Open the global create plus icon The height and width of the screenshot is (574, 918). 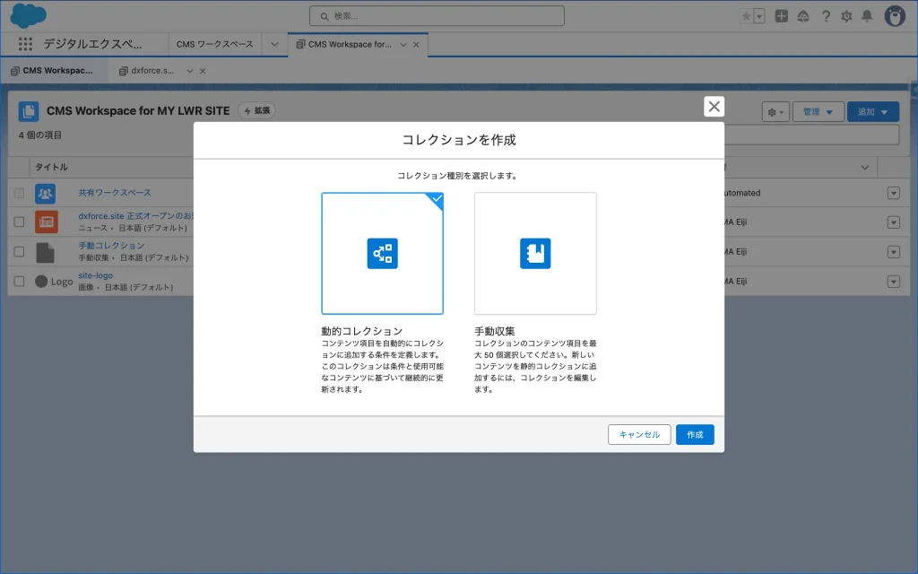(782, 16)
